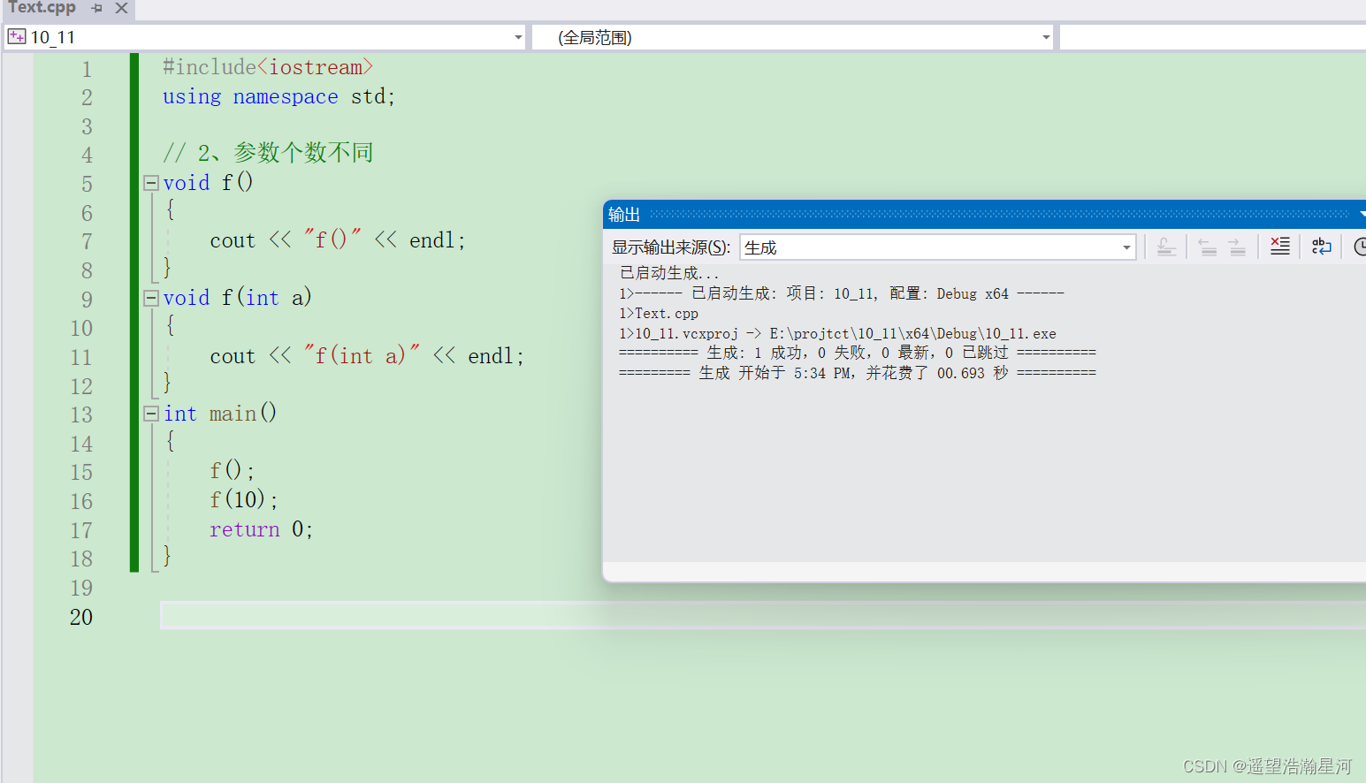
Task: Click cout line printing "f(int a)"
Action: point(367,356)
